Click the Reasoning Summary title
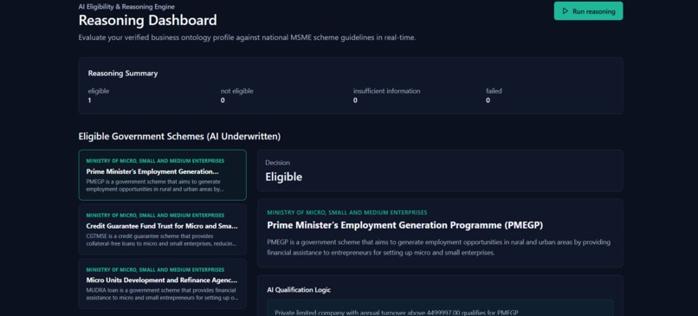Viewport: 698px width, 316px height. click(123, 74)
